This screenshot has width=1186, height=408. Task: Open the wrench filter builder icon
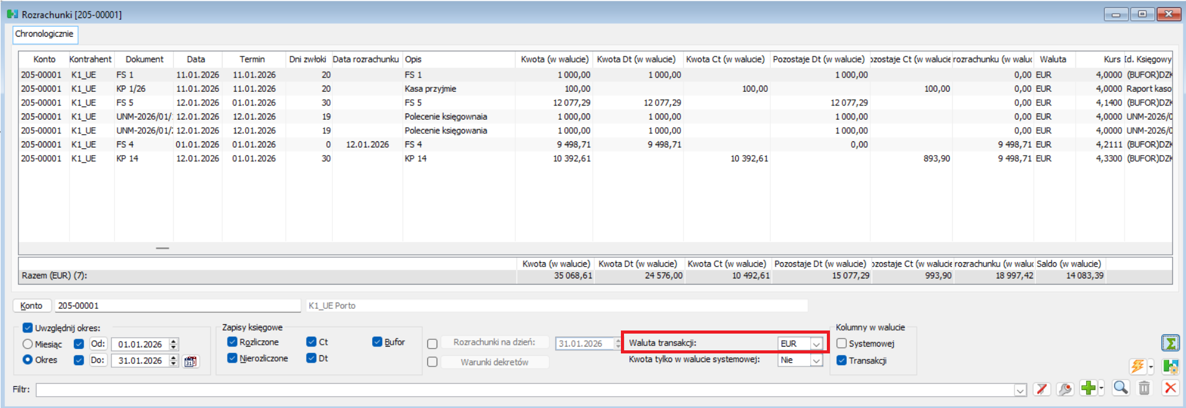click(x=1065, y=389)
